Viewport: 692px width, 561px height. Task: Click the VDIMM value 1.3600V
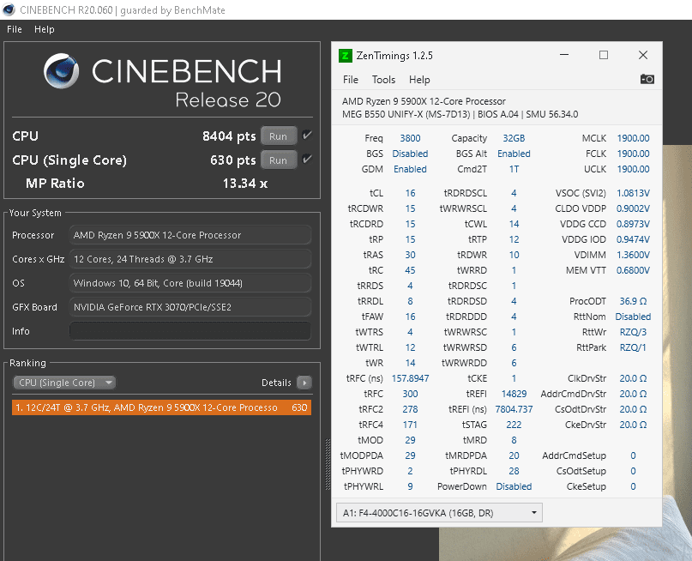click(x=633, y=255)
